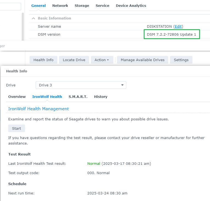Start the IronWolf Health test
This screenshot has height=201, width=210.
(16, 128)
